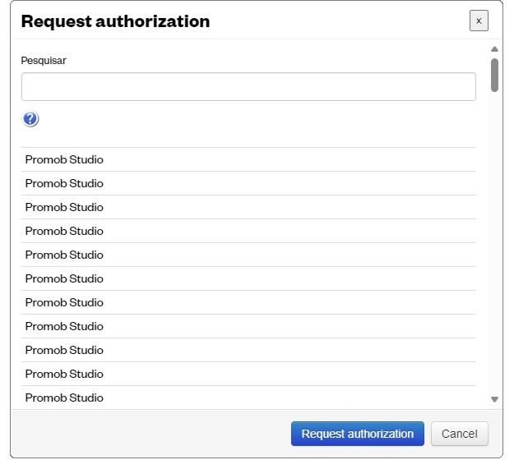The image size is (514, 469).
Task: Cancel the authorization request
Action: pyautogui.click(x=459, y=434)
